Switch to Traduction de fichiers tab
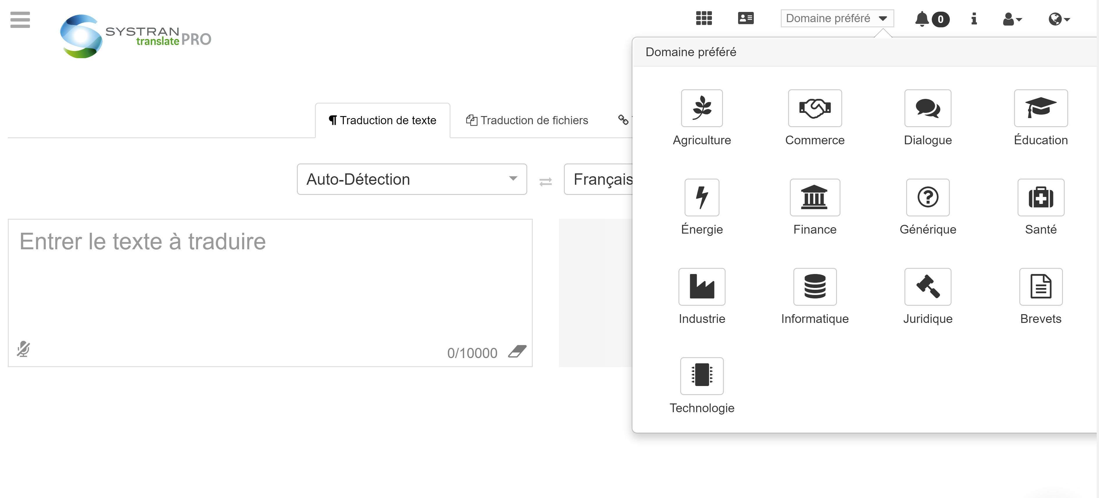 pos(527,120)
